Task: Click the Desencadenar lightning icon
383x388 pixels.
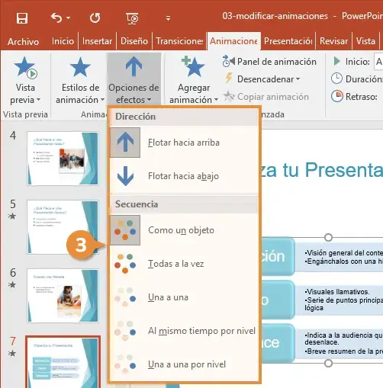Action: [229, 79]
